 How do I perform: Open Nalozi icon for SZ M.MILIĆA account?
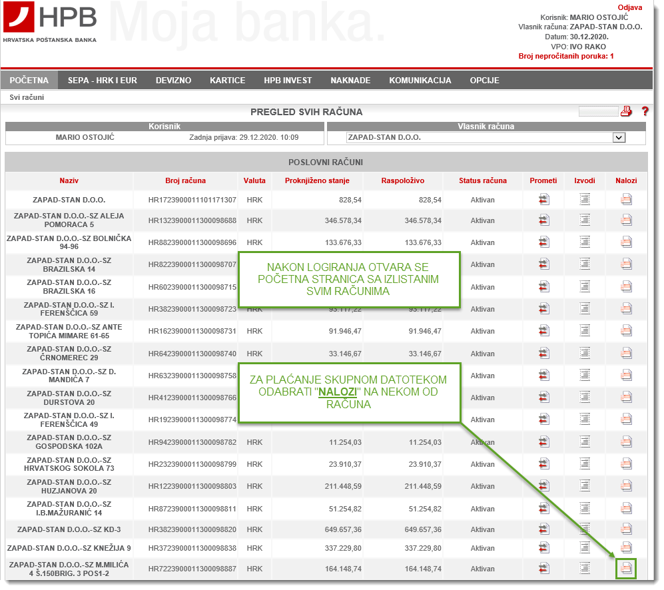pyautogui.click(x=626, y=569)
